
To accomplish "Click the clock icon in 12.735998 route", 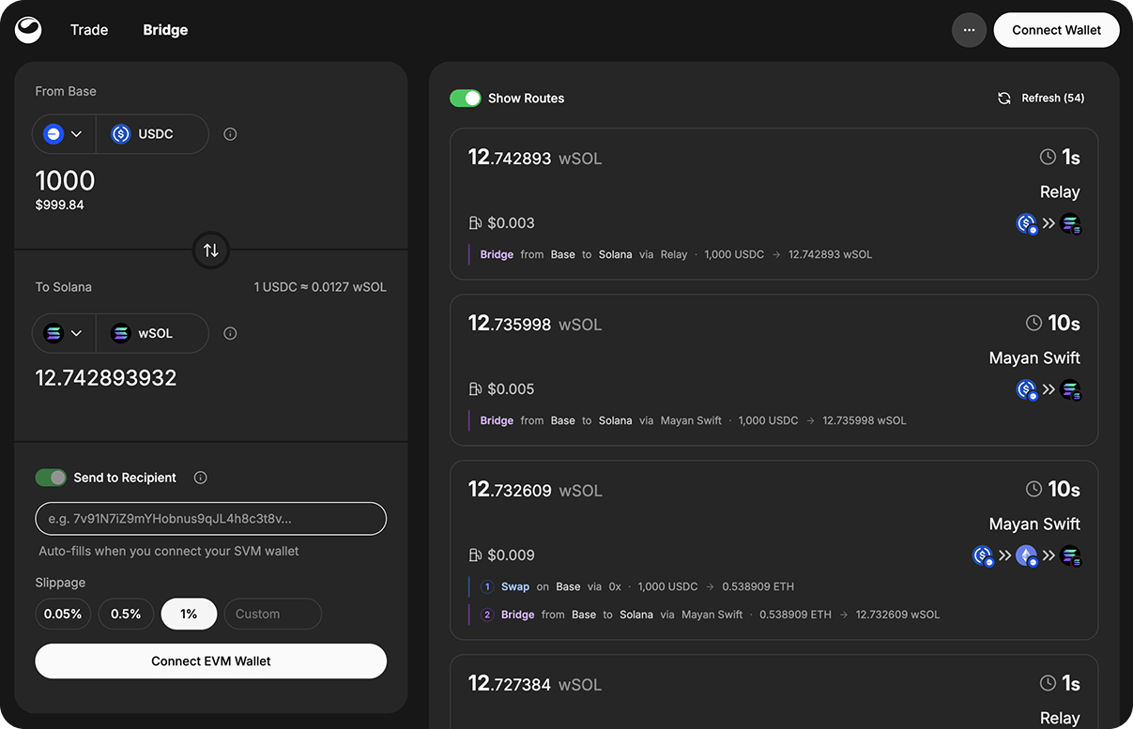I will pos(1033,323).
